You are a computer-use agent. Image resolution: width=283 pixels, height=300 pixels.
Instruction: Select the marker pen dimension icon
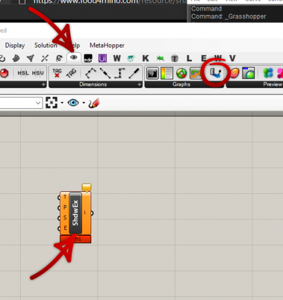[x=134, y=73]
